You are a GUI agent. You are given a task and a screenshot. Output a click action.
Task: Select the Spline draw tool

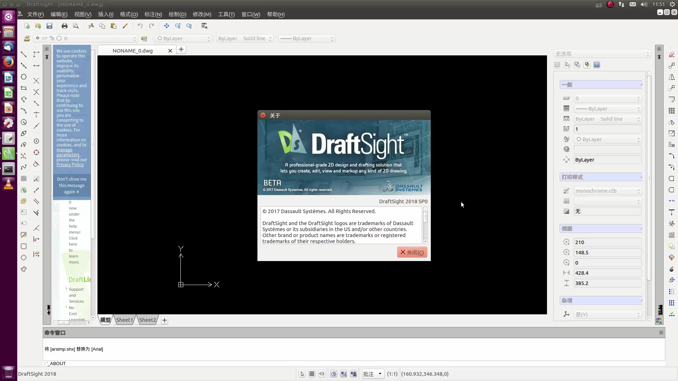pos(24,167)
